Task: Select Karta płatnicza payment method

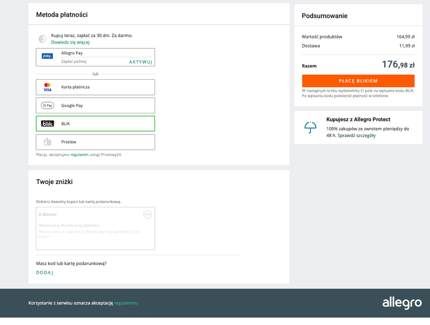Action: [96, 87]
